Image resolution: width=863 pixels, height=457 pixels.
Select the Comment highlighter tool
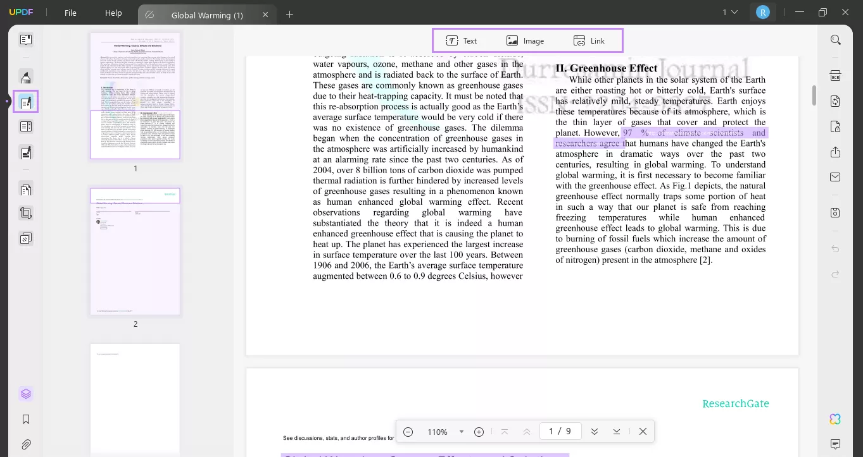25,77
